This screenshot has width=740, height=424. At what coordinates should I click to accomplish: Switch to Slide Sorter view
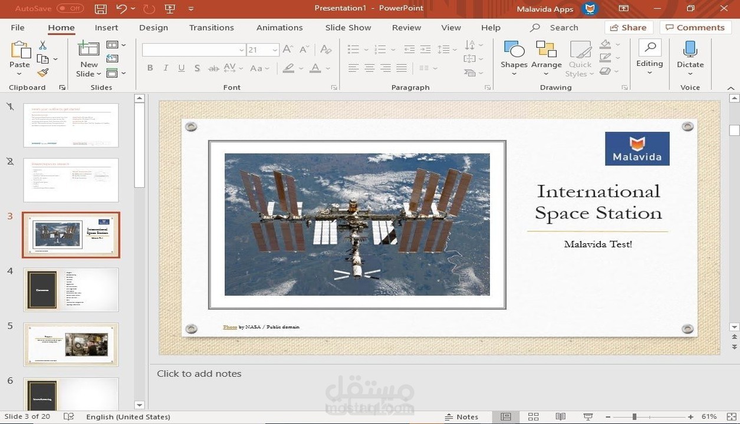(533, 416)
